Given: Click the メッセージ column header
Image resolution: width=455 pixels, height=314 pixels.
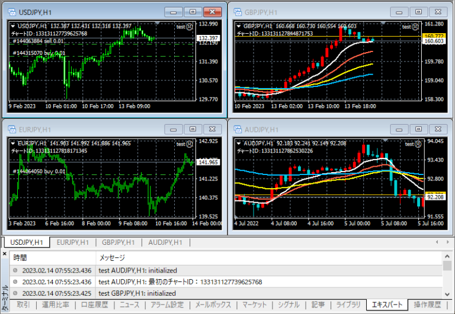Looking at the screenshot, I should pyautogui.click(x=111, y=258).
